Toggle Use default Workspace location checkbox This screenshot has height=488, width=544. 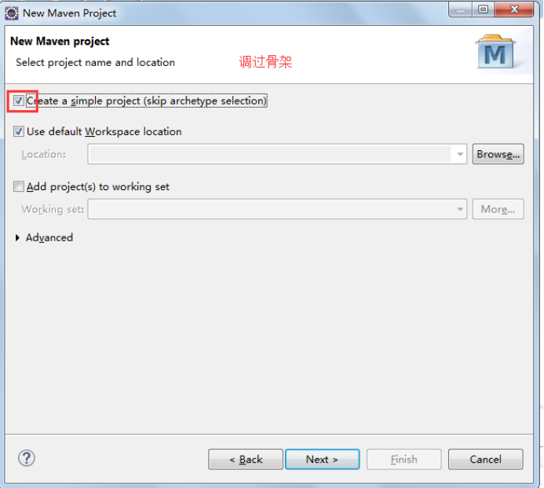pos(18,132)
